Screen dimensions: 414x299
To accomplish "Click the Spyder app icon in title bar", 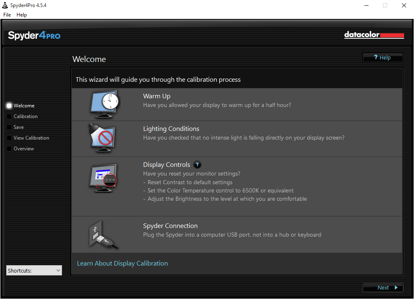I will tap(5, 5).
